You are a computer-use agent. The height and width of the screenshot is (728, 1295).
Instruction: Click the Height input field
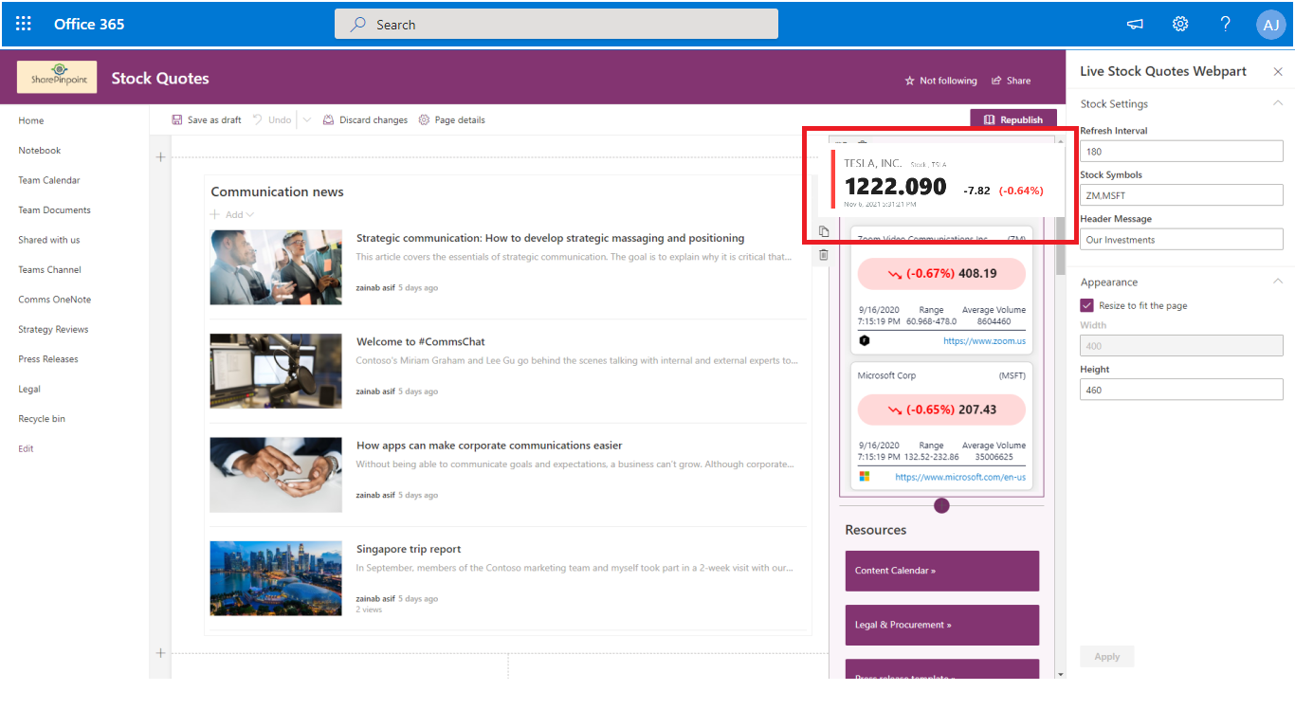(x=1181, y=390)
